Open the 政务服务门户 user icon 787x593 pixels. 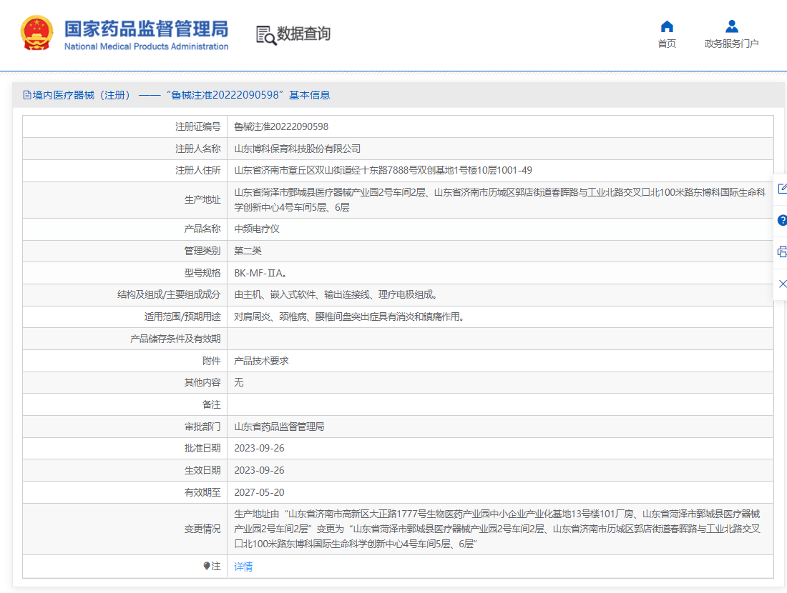pyautogui.click(x=731, y=26)
